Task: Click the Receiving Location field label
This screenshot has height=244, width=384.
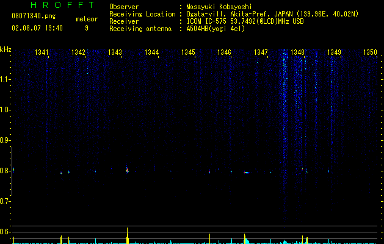Action: coord(142,14)
